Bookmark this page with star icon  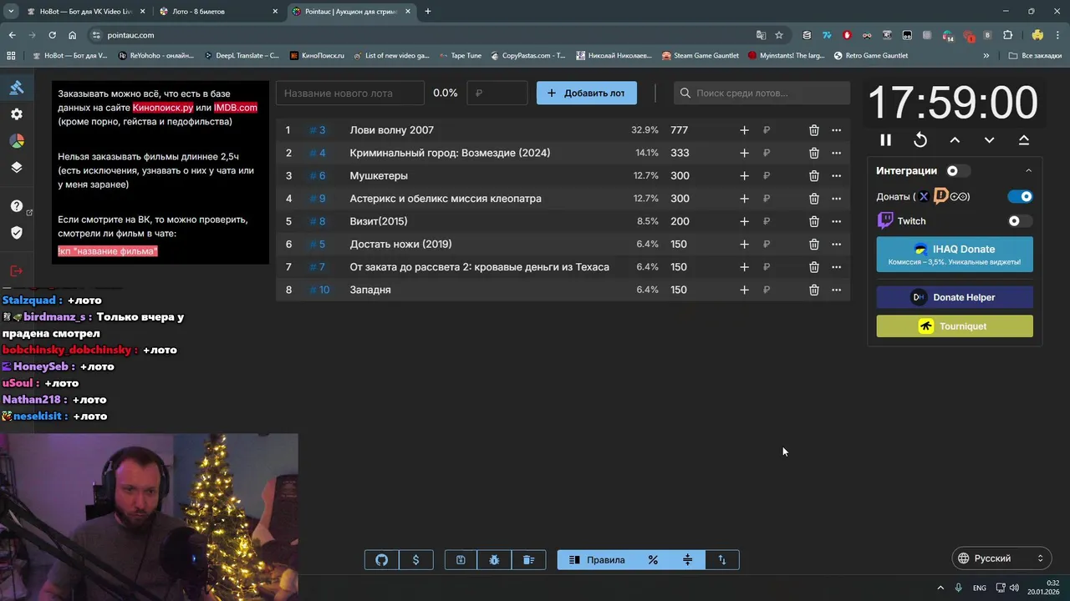[x=779, y=35]
